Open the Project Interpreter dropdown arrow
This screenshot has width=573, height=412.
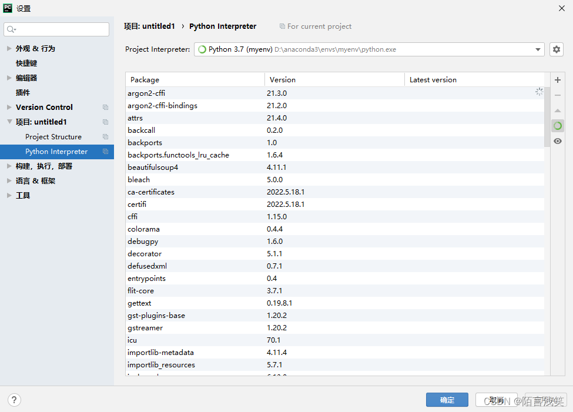(538, 49)
